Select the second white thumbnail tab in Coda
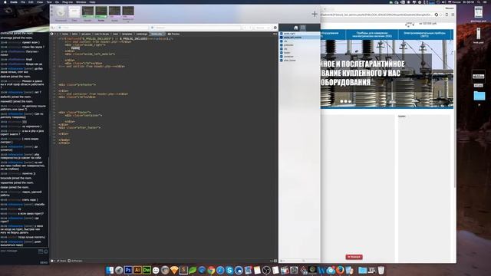Viewport: 491px width, 276px height. click(x=74, y=13)
